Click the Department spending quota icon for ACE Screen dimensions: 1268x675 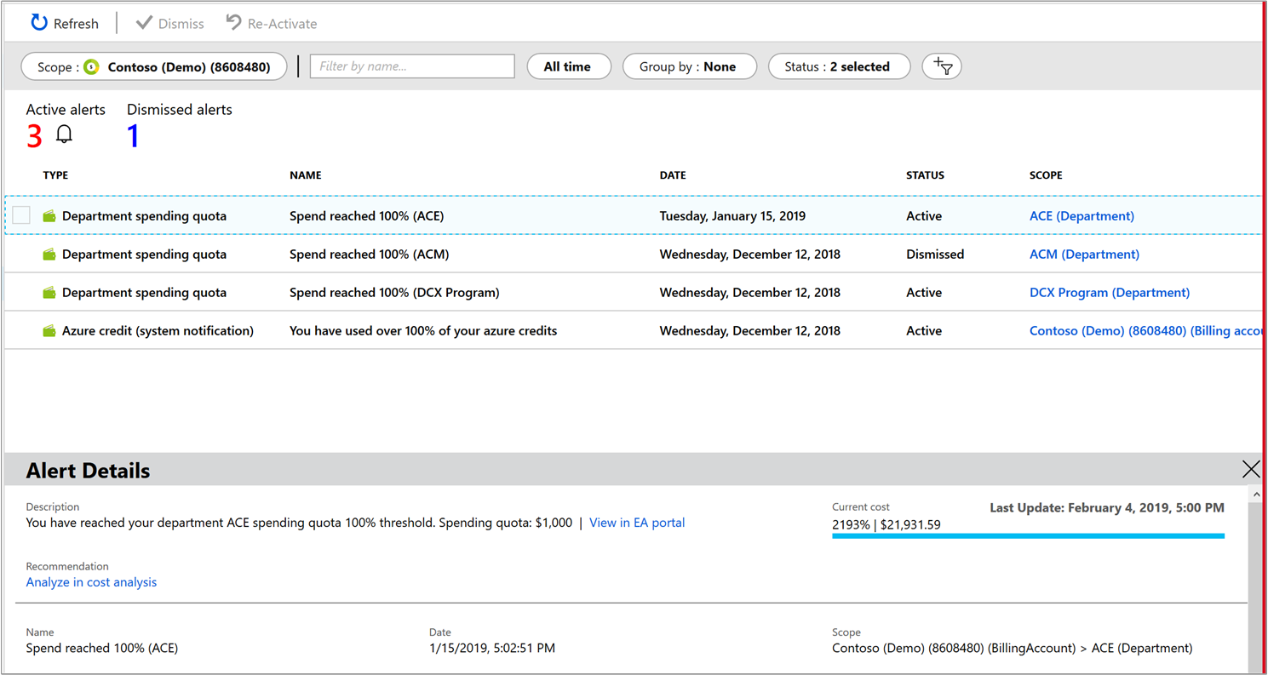[x=49, y=215]
